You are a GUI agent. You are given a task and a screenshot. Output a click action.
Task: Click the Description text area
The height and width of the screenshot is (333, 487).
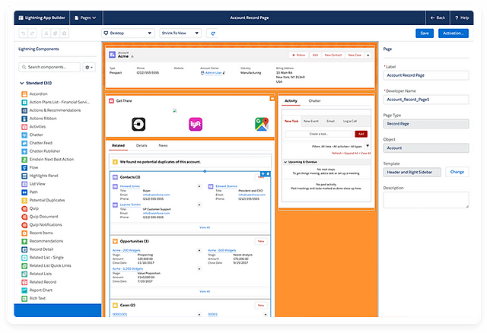coord(426,200)
